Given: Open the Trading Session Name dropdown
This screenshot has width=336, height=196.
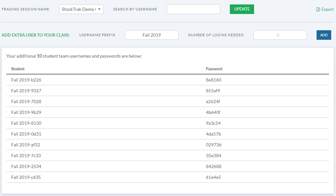Looking at the screenshot, I should pyautogui.click(x=81, y=9).
